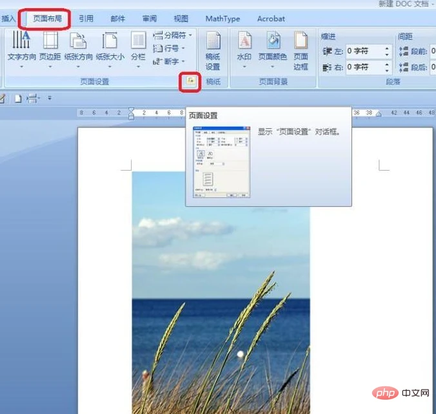Increase left indent with up stepper arrow
Image resolution: width=436 pixels, height=414 pixels.
(x=387, y=48)
